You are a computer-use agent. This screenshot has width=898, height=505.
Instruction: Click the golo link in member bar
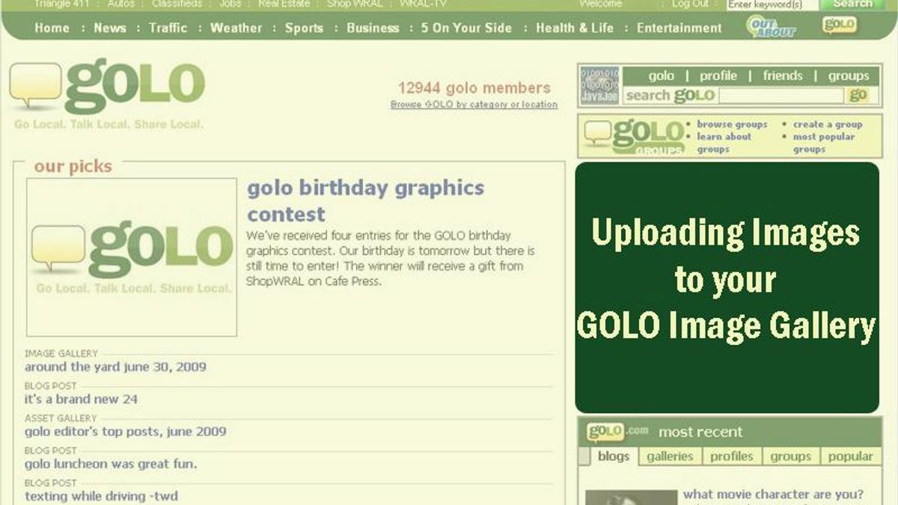pos(662,76)
